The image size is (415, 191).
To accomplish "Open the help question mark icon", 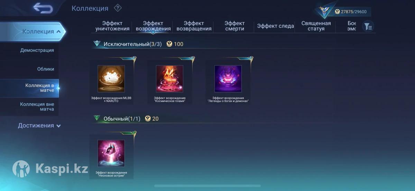I will pyautogui.click(x=118, y=8).
